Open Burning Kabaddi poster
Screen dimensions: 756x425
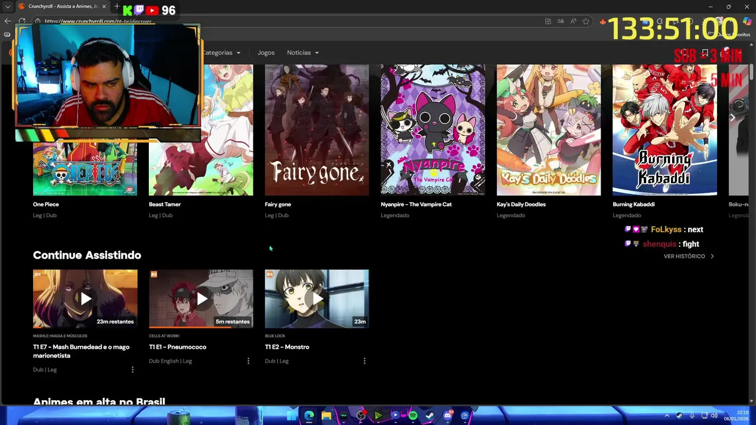pos(664,130)
